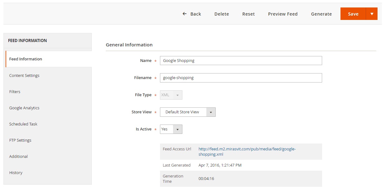The width and height of the screenshot is (385, 189).
Task: Delete the current feed
Action: tap(222, 14)
